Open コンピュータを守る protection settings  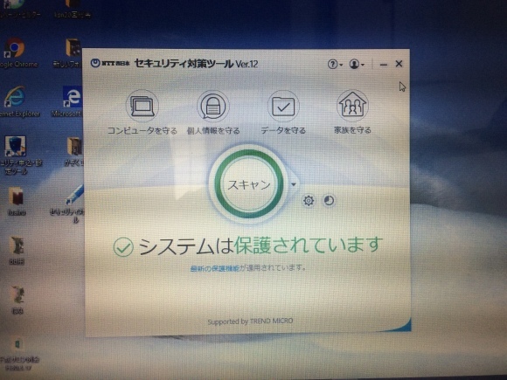pyautogui.click(x=142, y=112)
